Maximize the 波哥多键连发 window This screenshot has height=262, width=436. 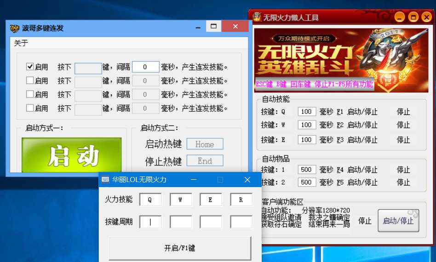[x=213, y=27]
